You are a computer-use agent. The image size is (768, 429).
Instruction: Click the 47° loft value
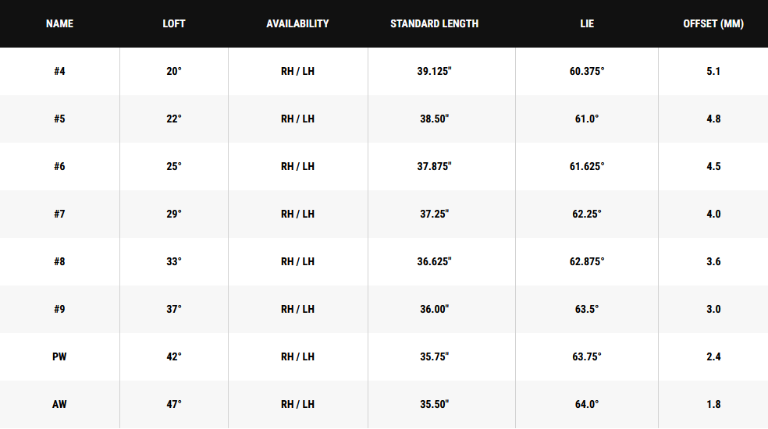pos(174,404)
